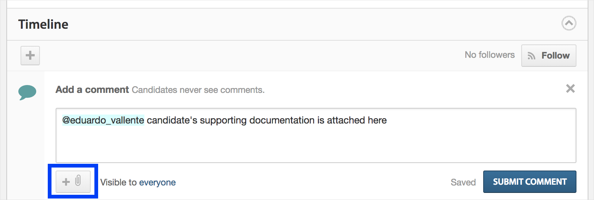Click after the word here in the comment
Image resolution: width=594 pixels, height=200 pixels.
point(388,121)
